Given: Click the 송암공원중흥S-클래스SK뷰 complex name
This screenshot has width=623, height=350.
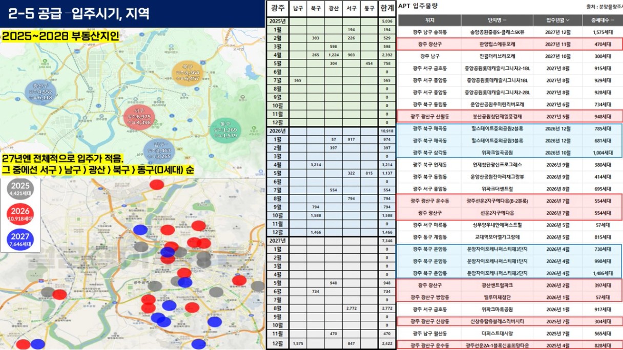Looking at the screenshot, I should (x=496, y=32).
